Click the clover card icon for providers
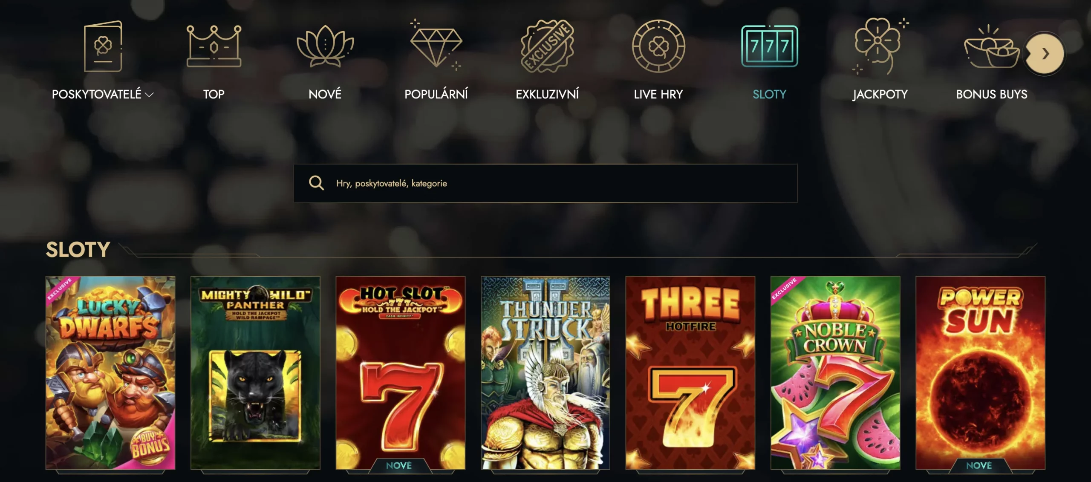1091x482 pixels. 103,46
